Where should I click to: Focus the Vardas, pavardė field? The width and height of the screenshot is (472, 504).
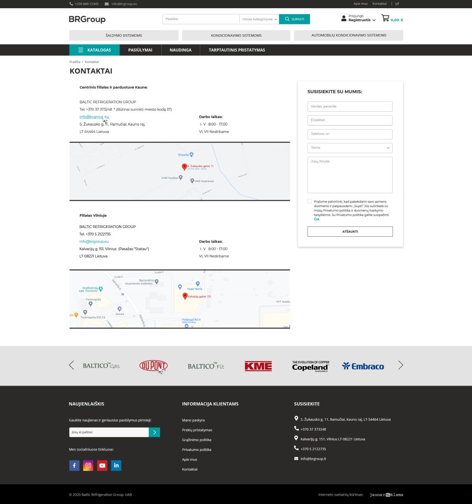tap(350, 107)
